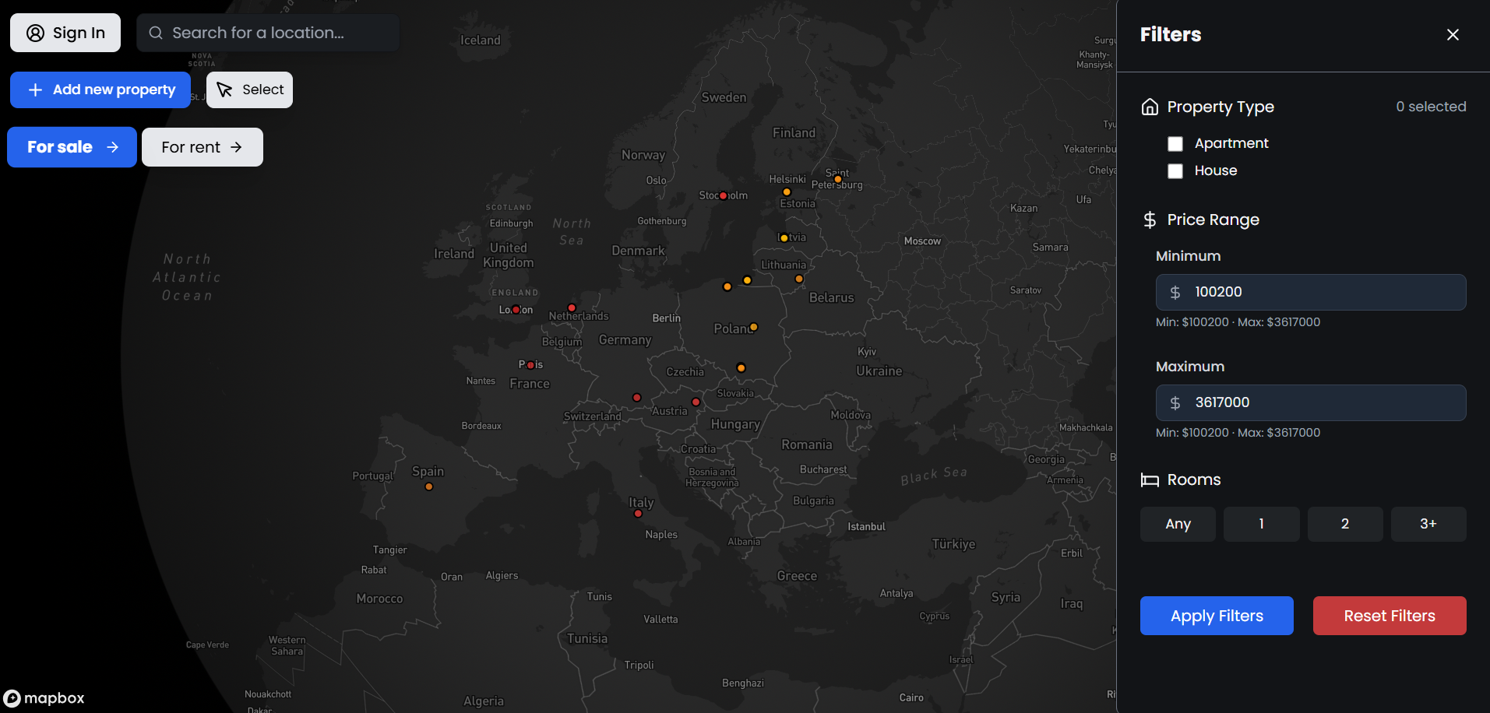Check the House property type

click(x=1175, y=171)
